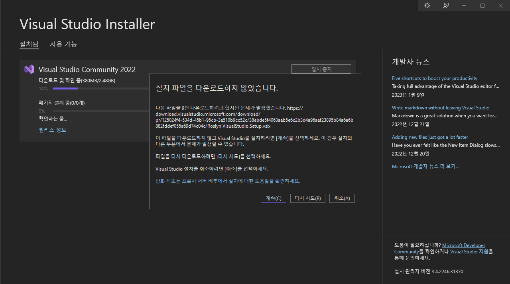Click the '다운로드 및 확인 중(380MB/2.48GB)' status text
The image size is (510, 284).
(x=77, y=80)
